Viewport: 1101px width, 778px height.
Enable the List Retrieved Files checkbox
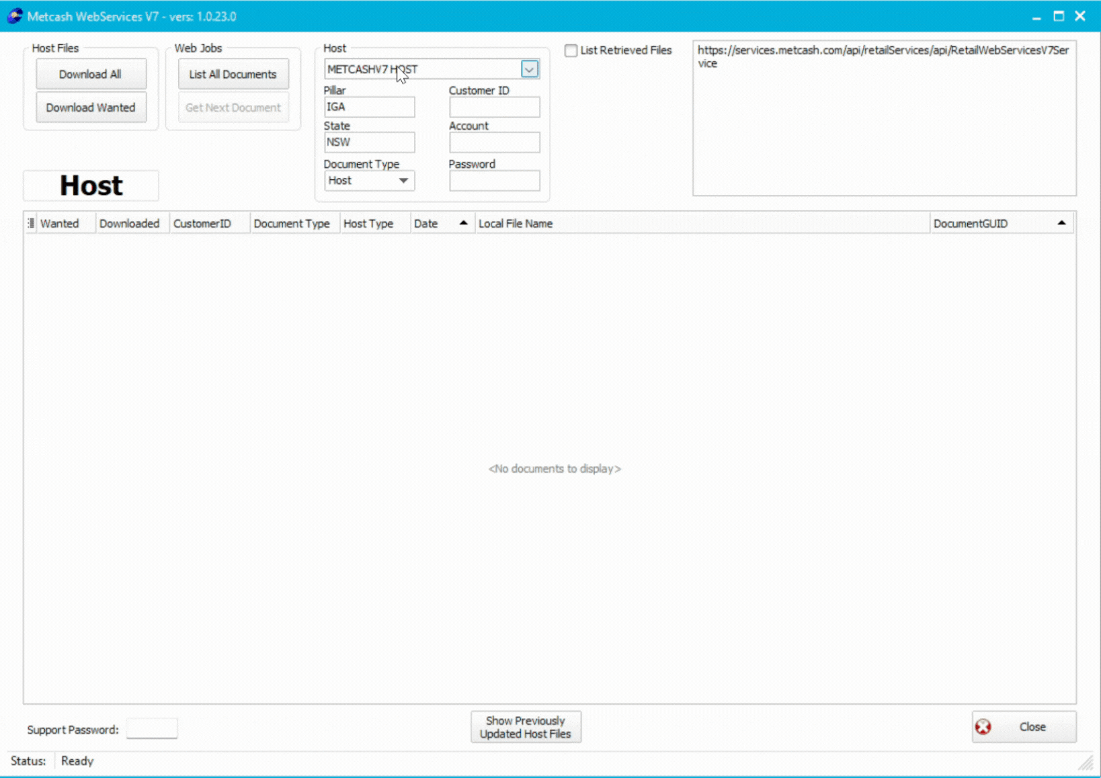pos(571,50)
